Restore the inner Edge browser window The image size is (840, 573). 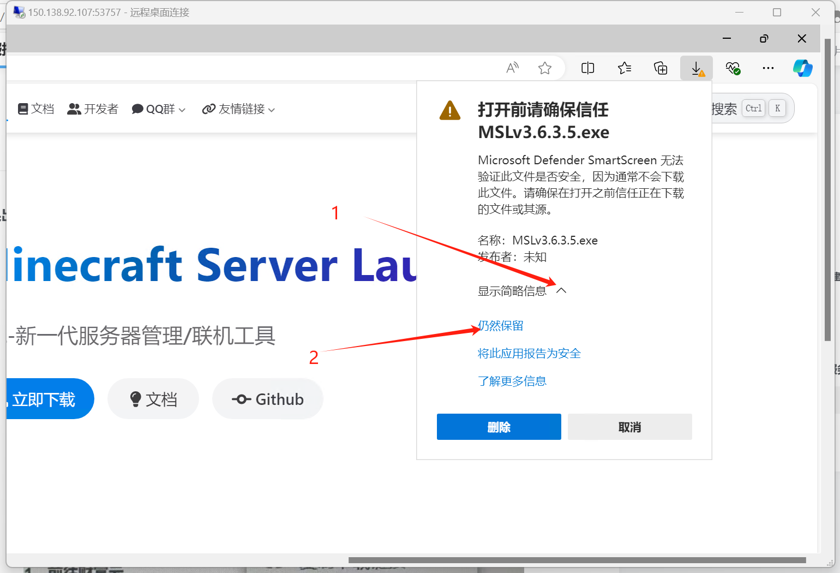pyautogui.click(x=764, y=38)
